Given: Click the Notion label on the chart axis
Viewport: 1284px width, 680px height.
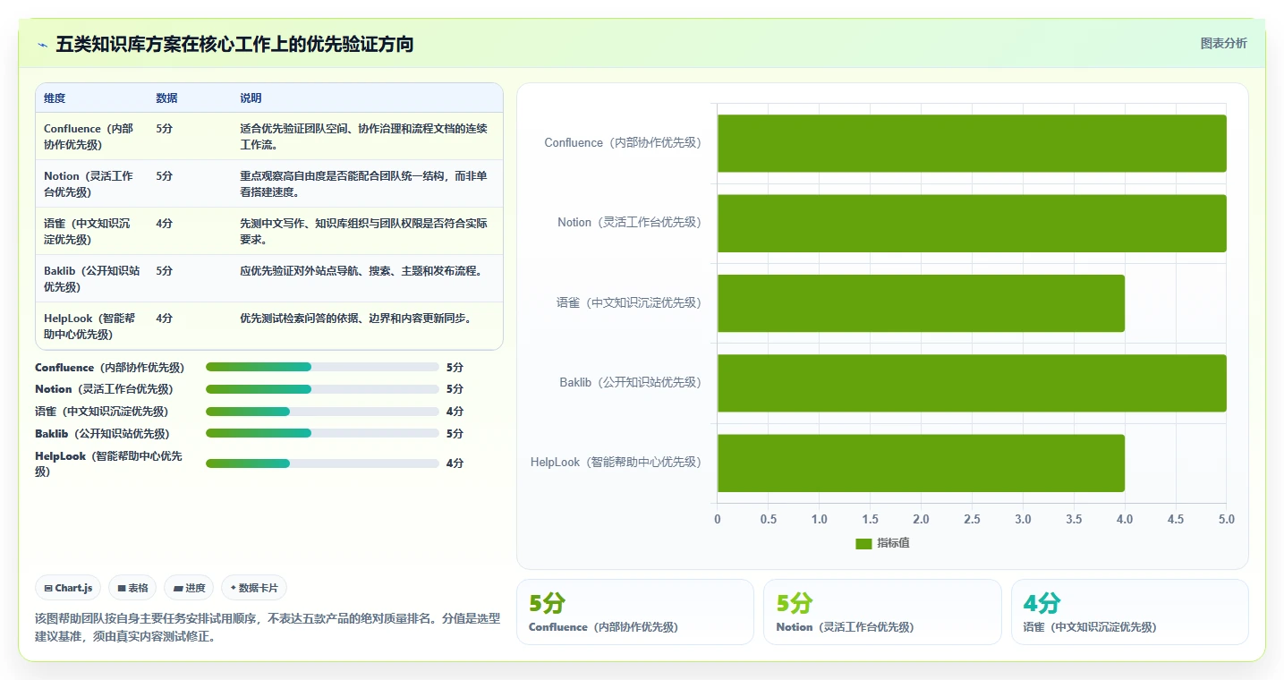Looking at the screenshot, I should (630, 223).
